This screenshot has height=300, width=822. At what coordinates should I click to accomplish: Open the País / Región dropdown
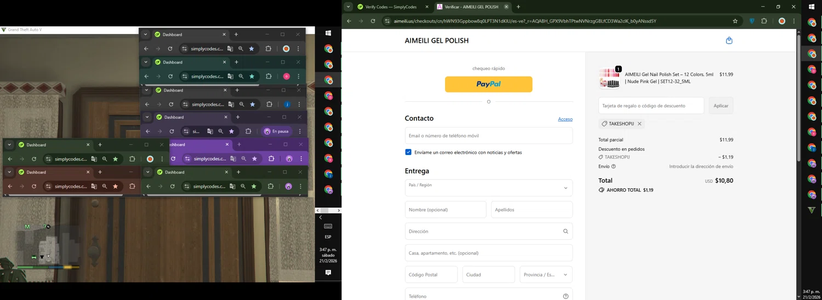click(489, 188)
